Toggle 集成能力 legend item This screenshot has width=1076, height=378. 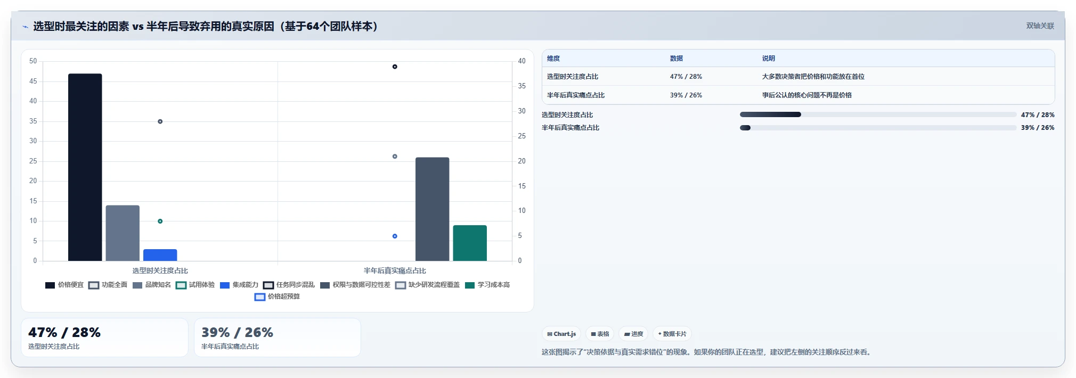(x=239, y=285)
